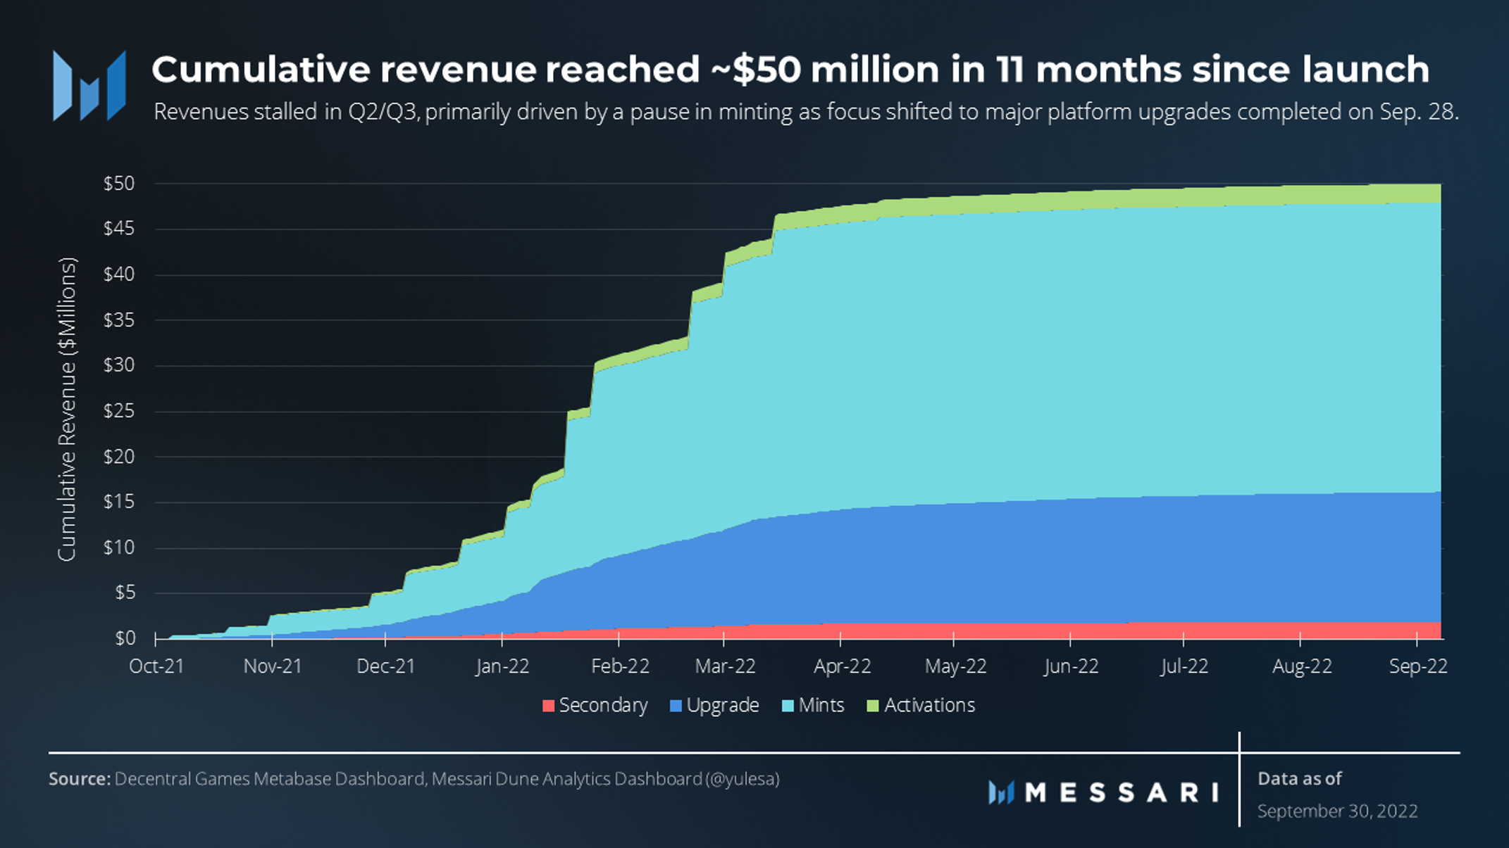Click the blue Upgrade legend swatch

[x=676, y=706]
